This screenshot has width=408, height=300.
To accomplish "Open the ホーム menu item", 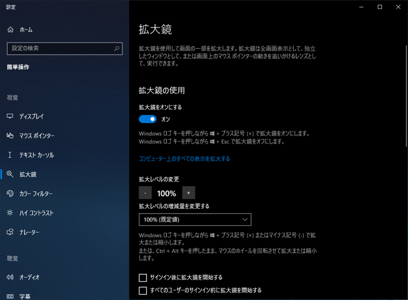I will [64, 30].
